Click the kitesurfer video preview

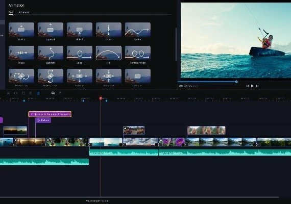pos(236,40)
